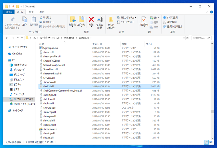Viewport: 217px width, 148px height.
Task: Click Invert selection (選択の切り替え)
Action: tap(172, 27)
